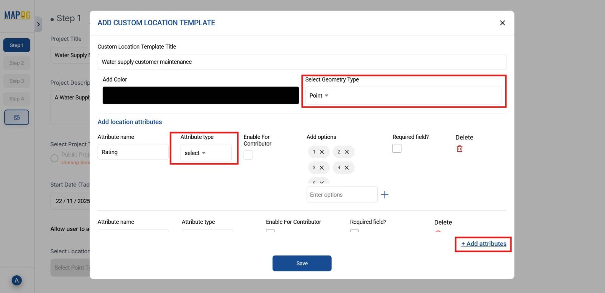Open the Select Geometry Type dropdown
Screen dimensions: 605x293
403,96
